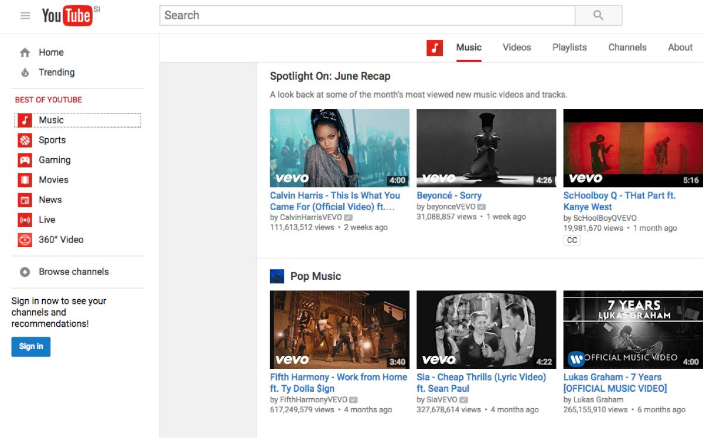Image resolution: width=703 pixels, height=438 pixels.
Task: Click the 360° Video icon
Action: pos(25,239)
